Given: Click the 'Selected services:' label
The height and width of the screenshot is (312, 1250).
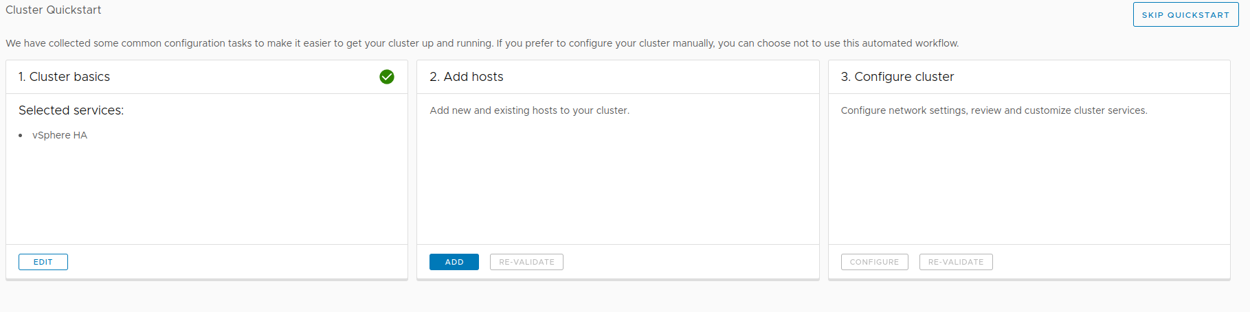Looking at the screenshot, I should point(71,110).
